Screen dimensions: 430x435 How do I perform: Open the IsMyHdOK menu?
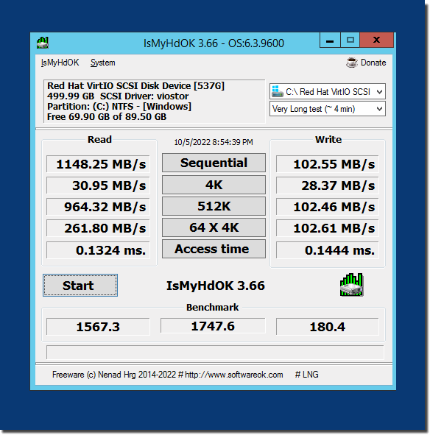tap(60, 63)
